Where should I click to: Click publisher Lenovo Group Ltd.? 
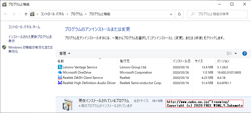pos(133,67)
